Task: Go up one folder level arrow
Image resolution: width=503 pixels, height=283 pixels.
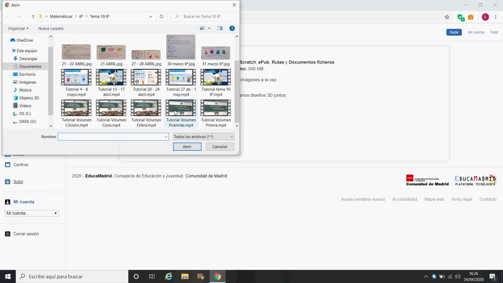Action: point(33,17)
